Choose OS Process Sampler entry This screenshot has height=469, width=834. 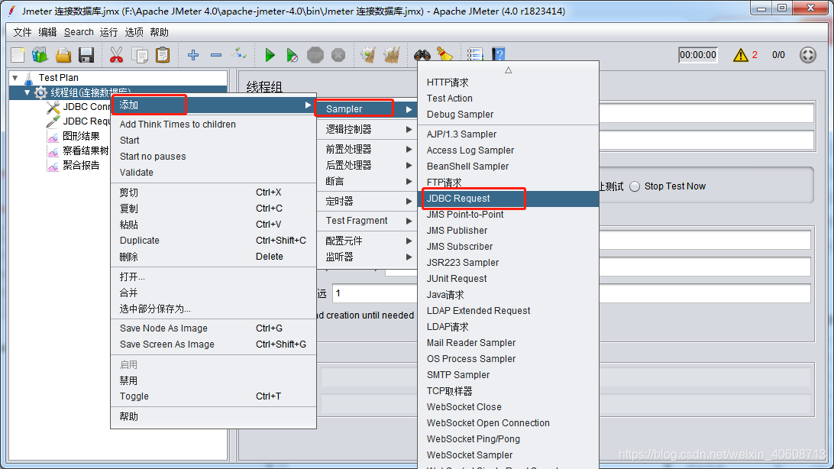pyautogui.click(x=509, y=359)
